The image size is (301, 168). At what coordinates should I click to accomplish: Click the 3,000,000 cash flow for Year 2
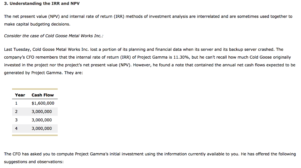(x=42, y=112)
